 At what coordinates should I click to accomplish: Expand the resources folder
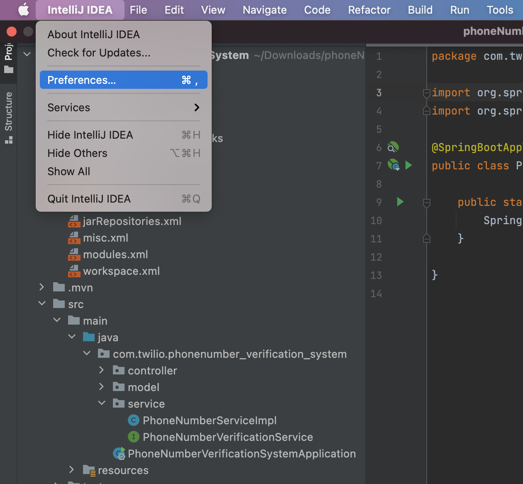pos(71,469)
